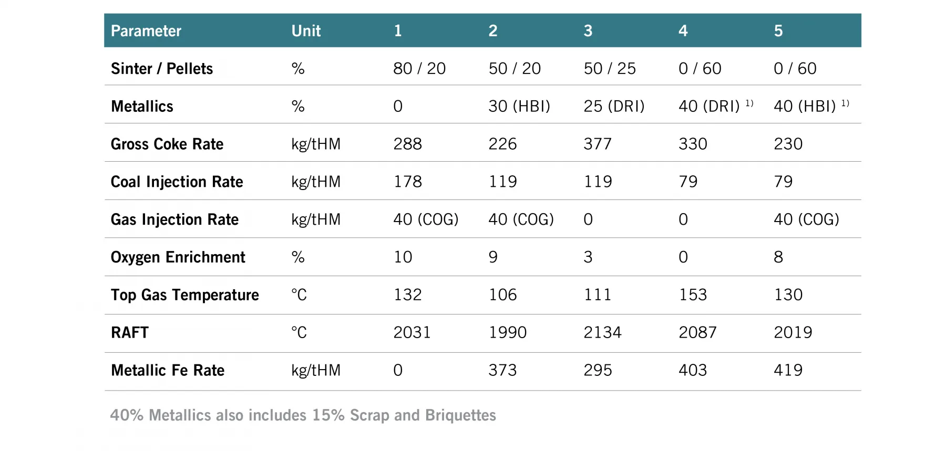The height and width of the screenshot is (451, 946).
Task: Click the Oxygen Enrichment row label
Action: point(178,258)
